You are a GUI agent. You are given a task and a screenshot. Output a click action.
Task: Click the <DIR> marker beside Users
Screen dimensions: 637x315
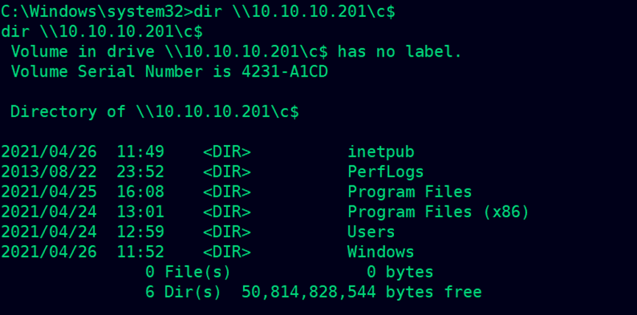tap(227, 232)
